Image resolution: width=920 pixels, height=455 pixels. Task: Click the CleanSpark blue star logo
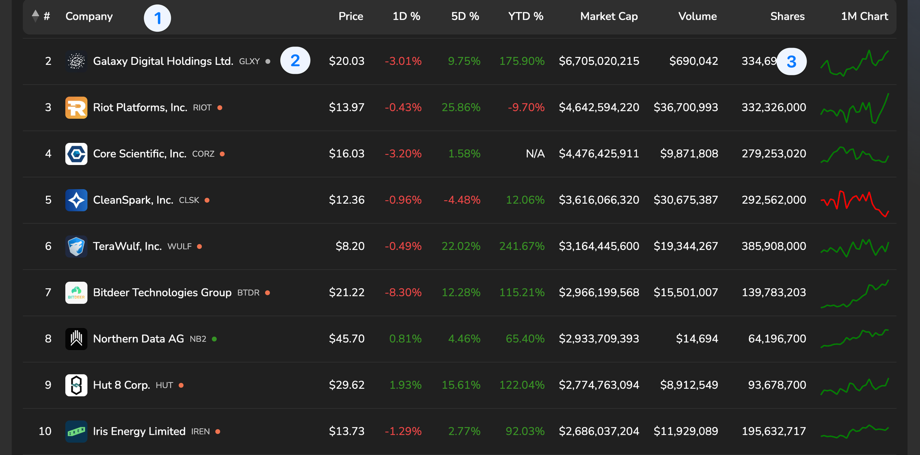pos(76,200)
